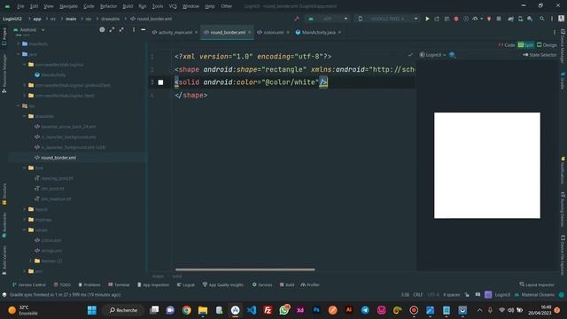Open the Refactor menu
Viewport: 567px width, 319px height.
(108, 6)
